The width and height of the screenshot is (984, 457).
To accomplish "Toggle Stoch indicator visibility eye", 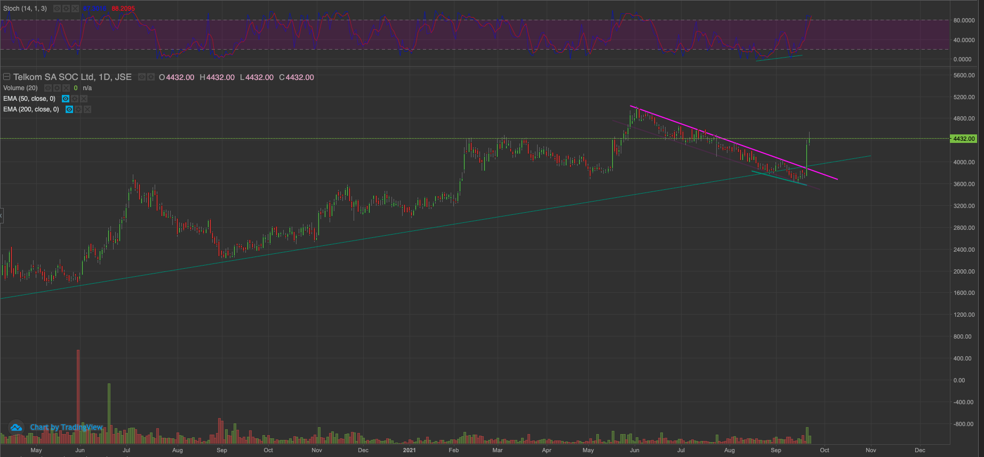I will (x=57, y=9).
